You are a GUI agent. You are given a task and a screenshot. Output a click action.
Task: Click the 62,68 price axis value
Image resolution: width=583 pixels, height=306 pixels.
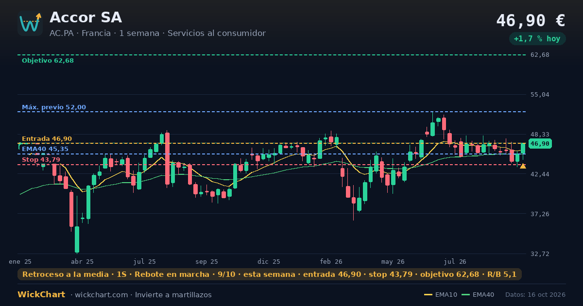(540, 55)
